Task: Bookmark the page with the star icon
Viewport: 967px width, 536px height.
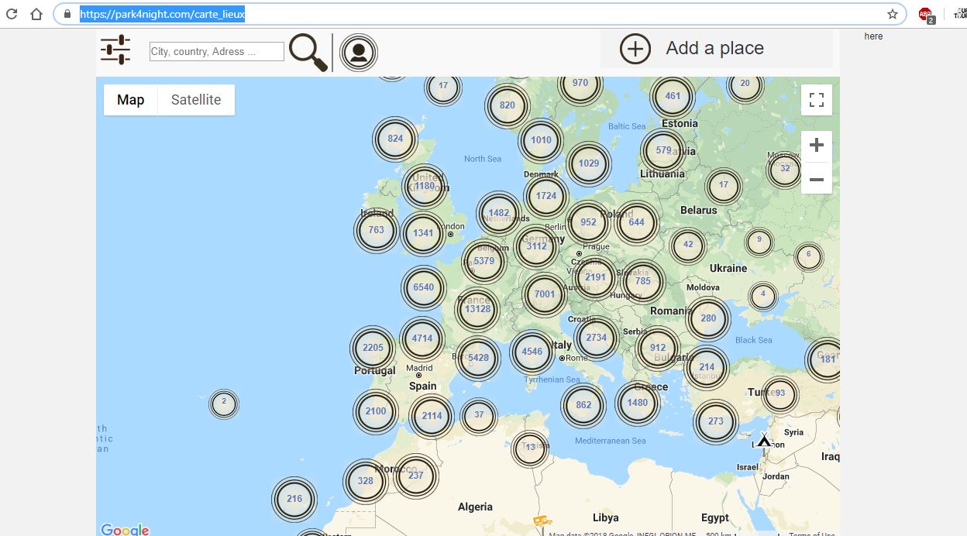Action: 893,13
